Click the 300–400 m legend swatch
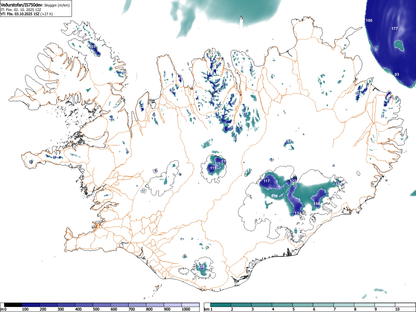 coord(67,305)
